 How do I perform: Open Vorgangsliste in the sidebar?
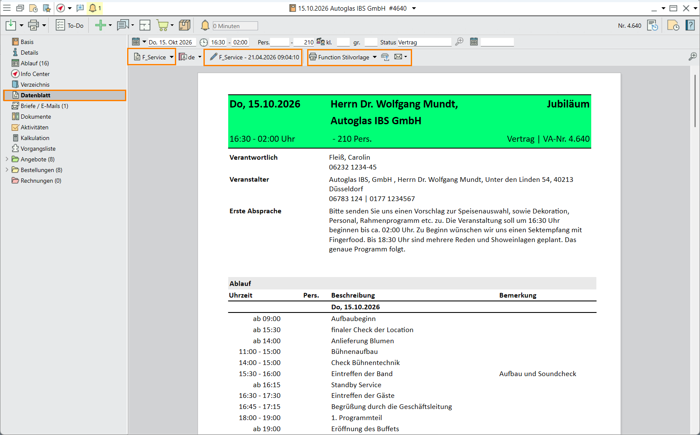(x=38, y=149)
